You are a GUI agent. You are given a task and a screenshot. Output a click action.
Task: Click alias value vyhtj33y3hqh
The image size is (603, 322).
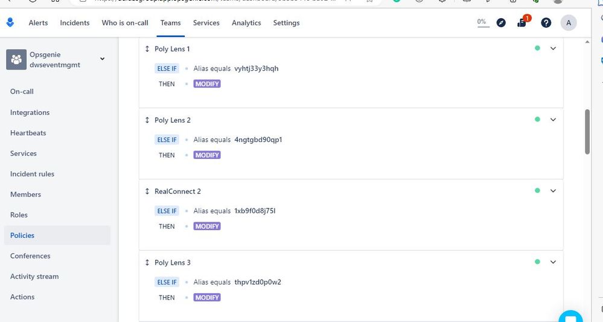click(257, 69)
